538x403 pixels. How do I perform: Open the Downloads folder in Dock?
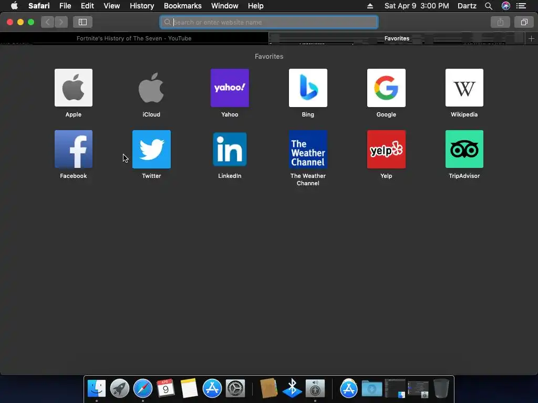372,389
